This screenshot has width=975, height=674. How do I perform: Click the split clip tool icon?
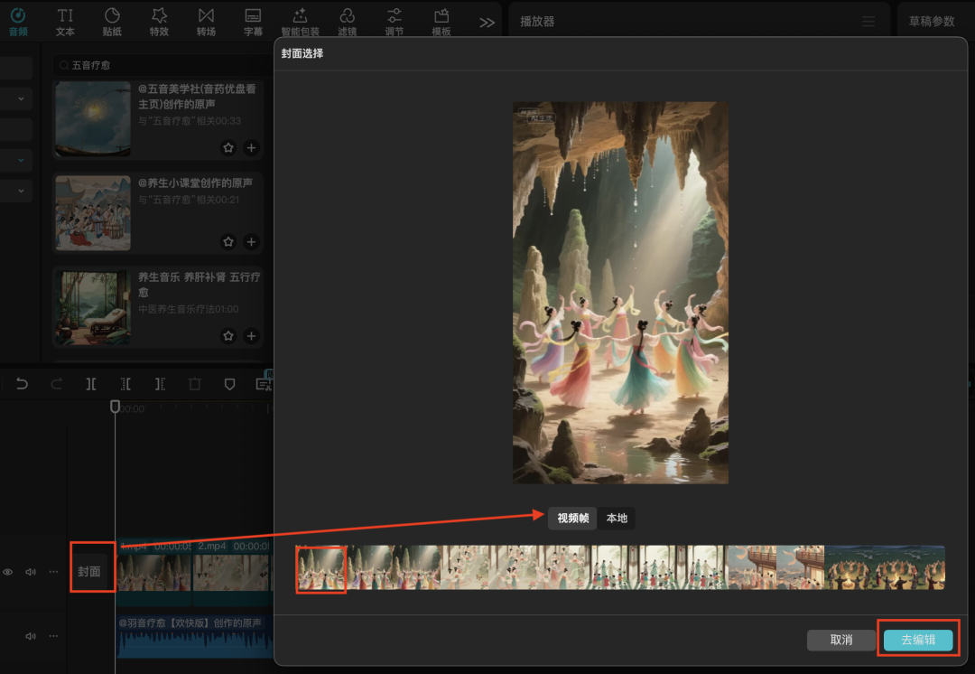pos(91,384)
